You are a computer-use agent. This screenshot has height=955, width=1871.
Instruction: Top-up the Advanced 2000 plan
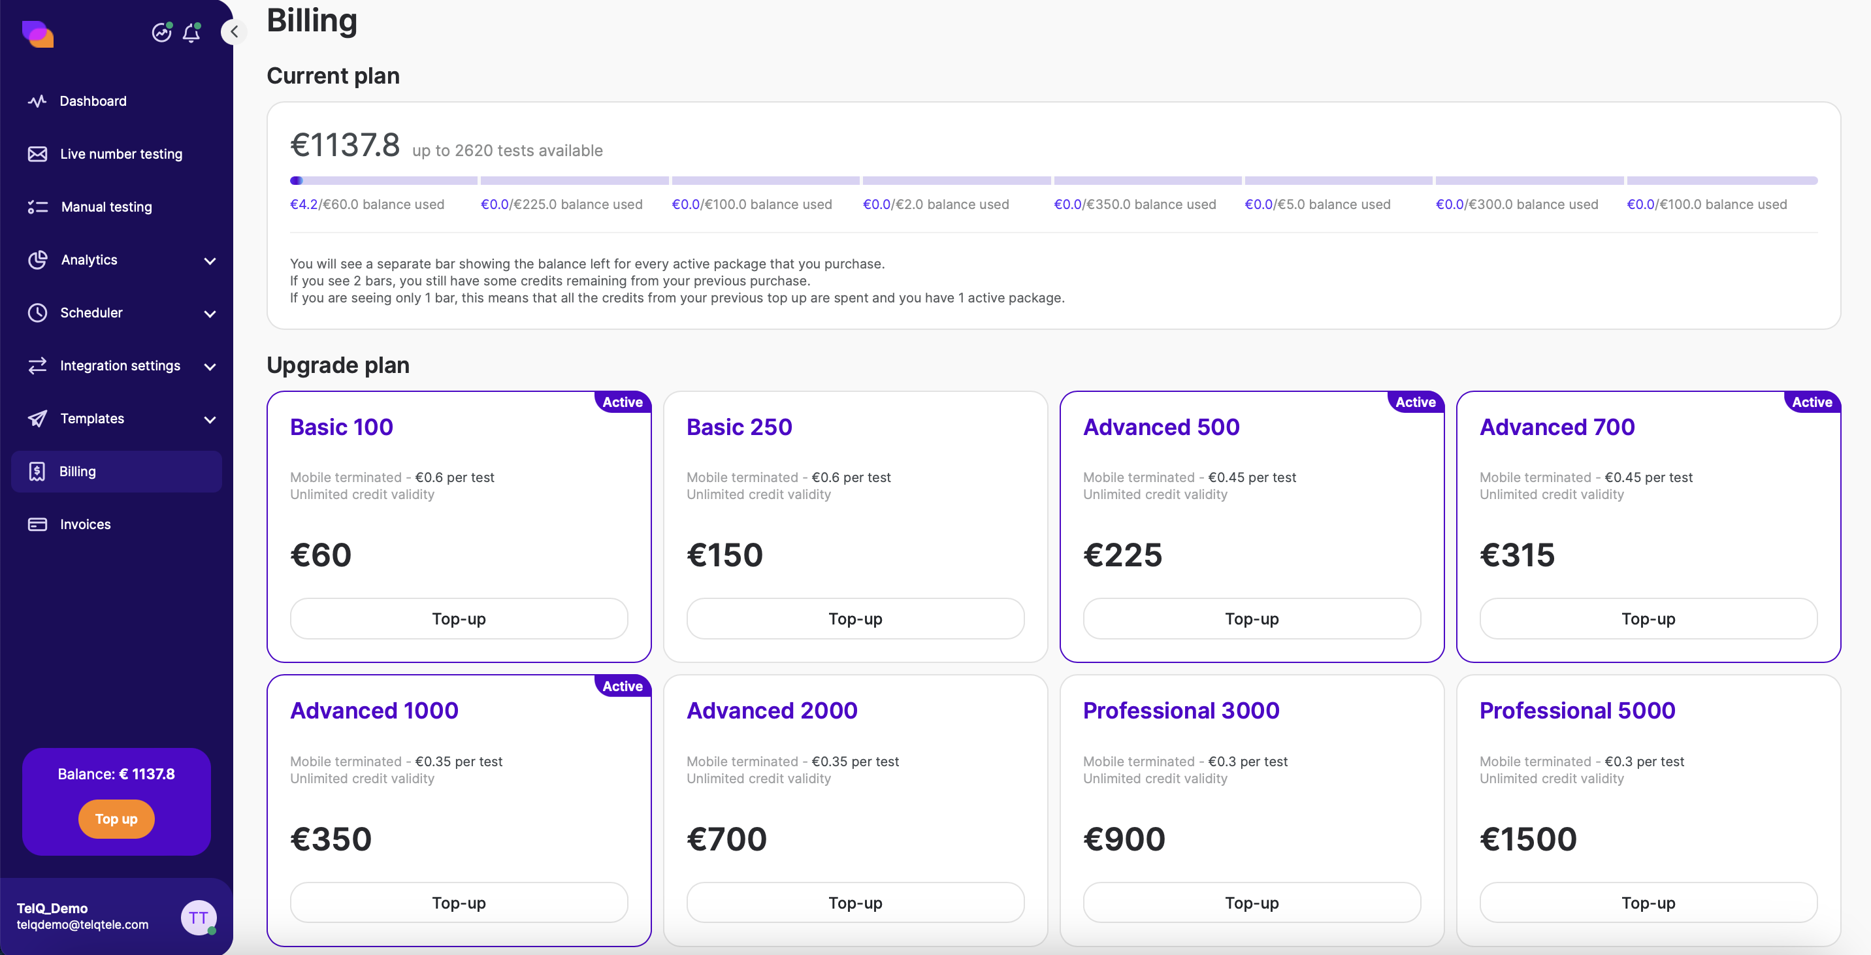point(855,903)
